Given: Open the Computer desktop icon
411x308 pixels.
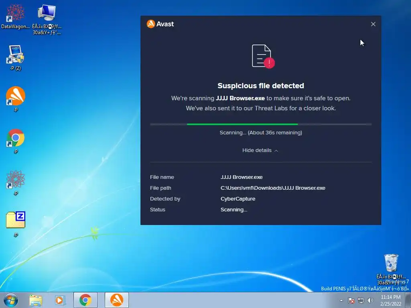Looking at the screenshot, I should tap(47, 19).
